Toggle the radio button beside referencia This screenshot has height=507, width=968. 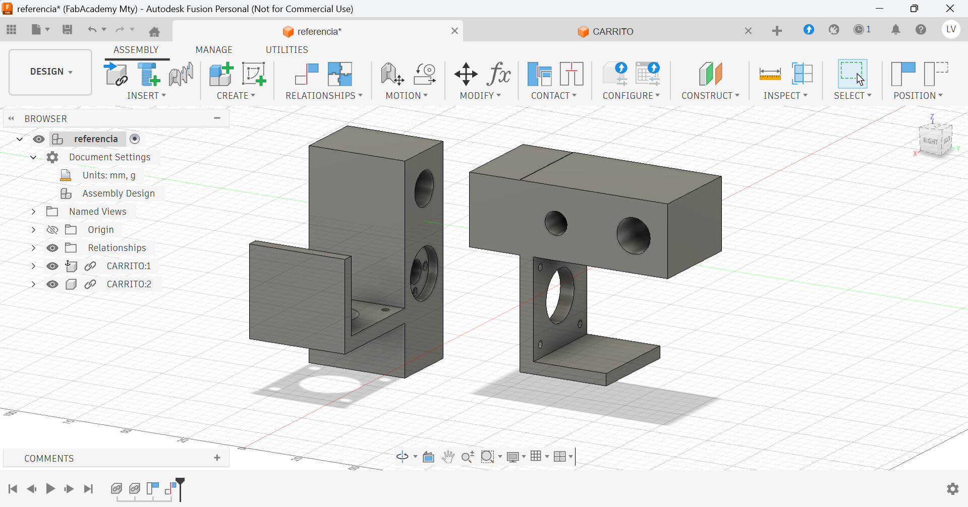[135, 139]
